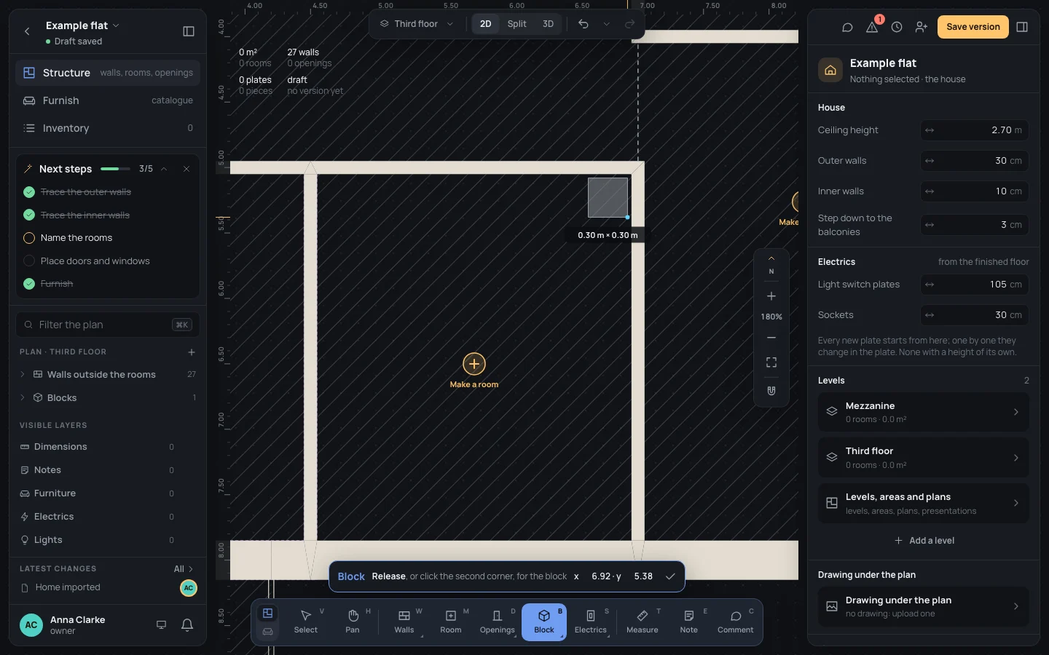Click the Ceiling height input field
Screen dimensions: 1049x655
[974, 130]
